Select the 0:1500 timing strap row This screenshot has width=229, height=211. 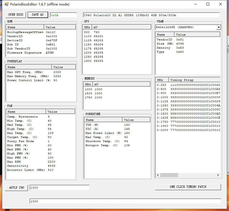pyautogui.click(x=188, y=113)
